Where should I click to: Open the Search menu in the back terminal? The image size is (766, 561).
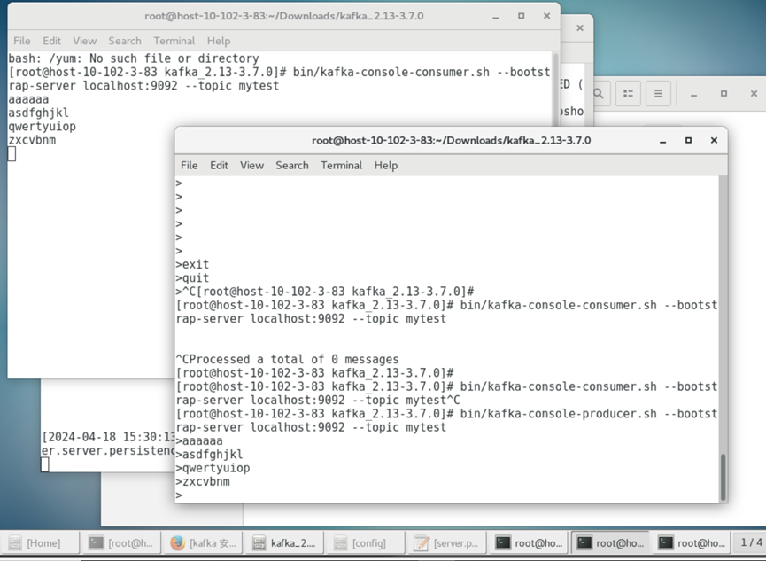pyautogui.click(x=125, y=41)
